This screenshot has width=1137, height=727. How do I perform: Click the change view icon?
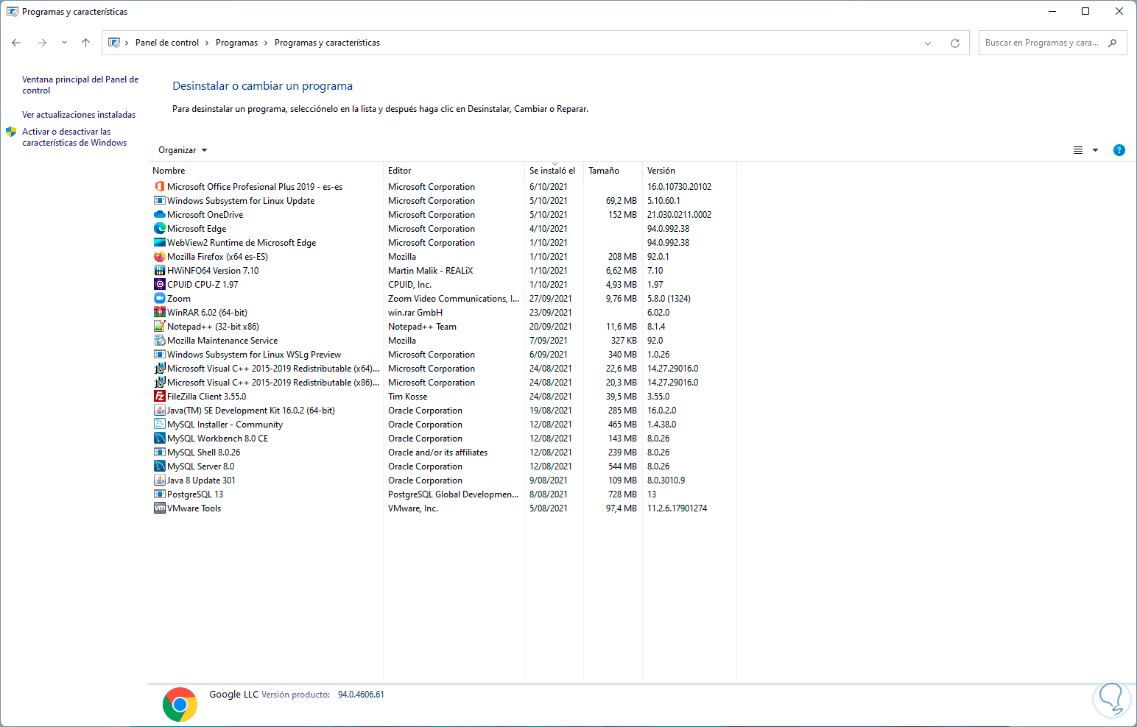pos(1077,150)
